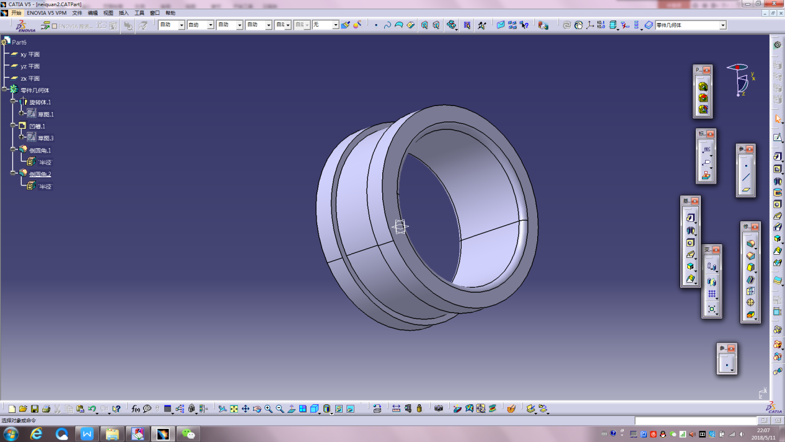Expand the 草图.1 sketch node

tap(22, 113)
